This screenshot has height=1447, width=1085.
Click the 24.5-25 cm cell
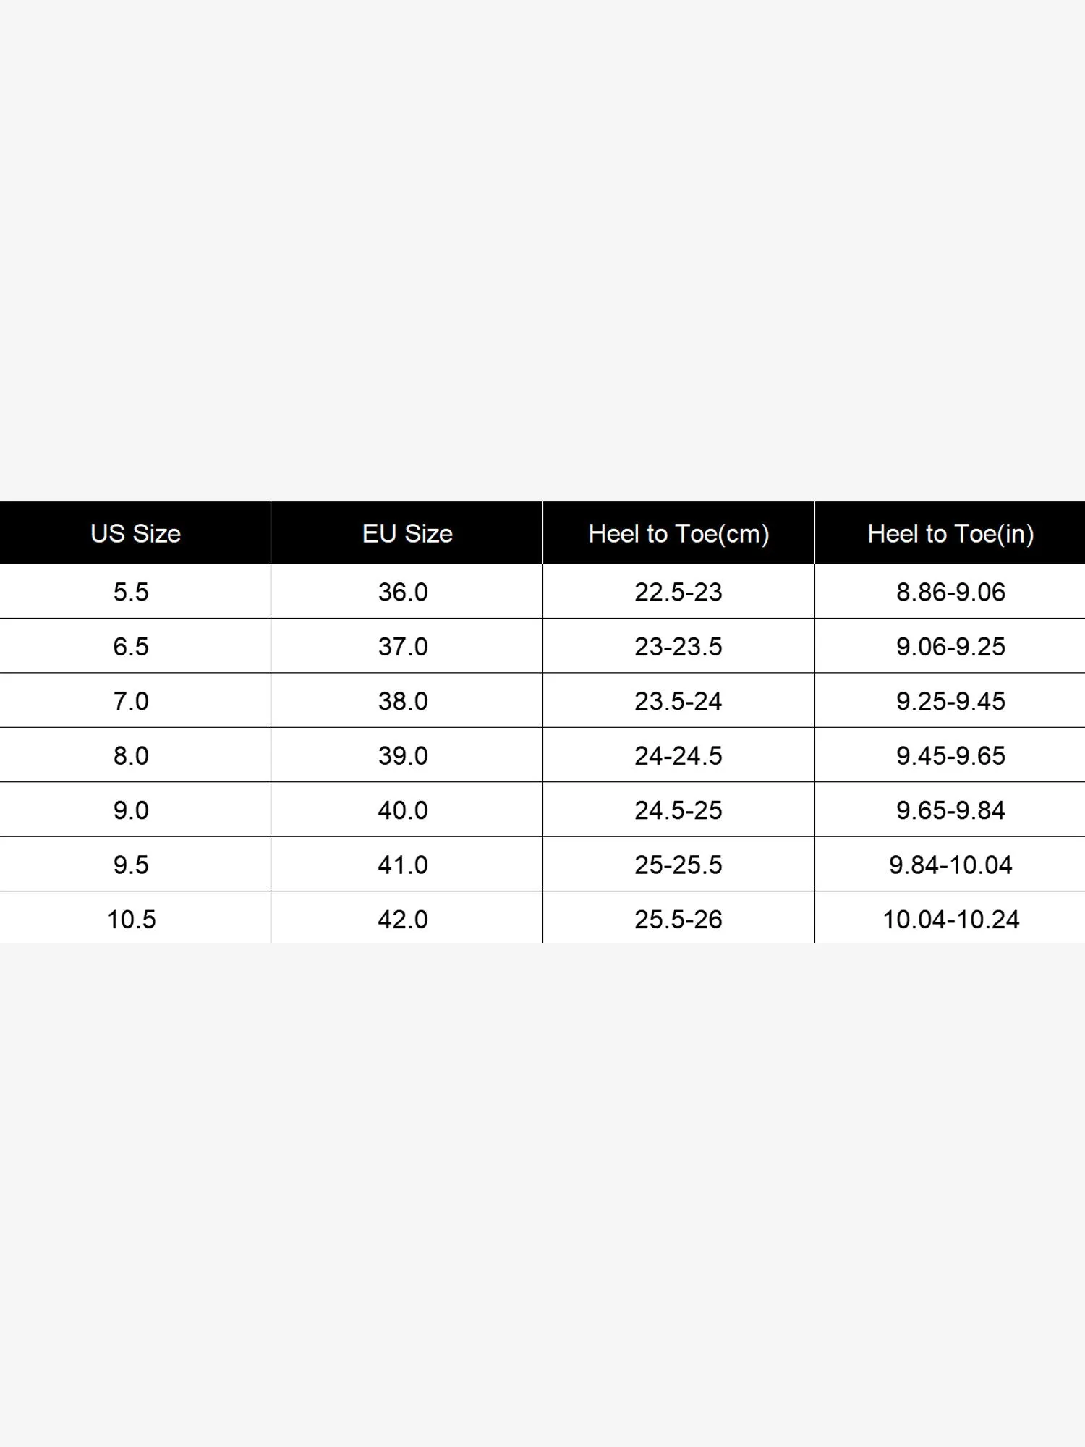tap(678, 810)
